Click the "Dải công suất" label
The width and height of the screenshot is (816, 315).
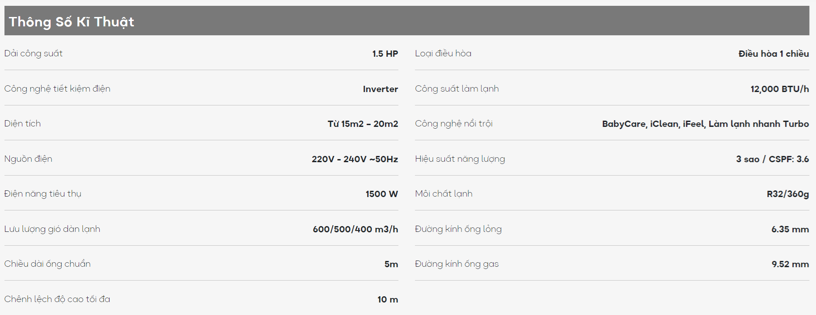[x=34, y=53]
